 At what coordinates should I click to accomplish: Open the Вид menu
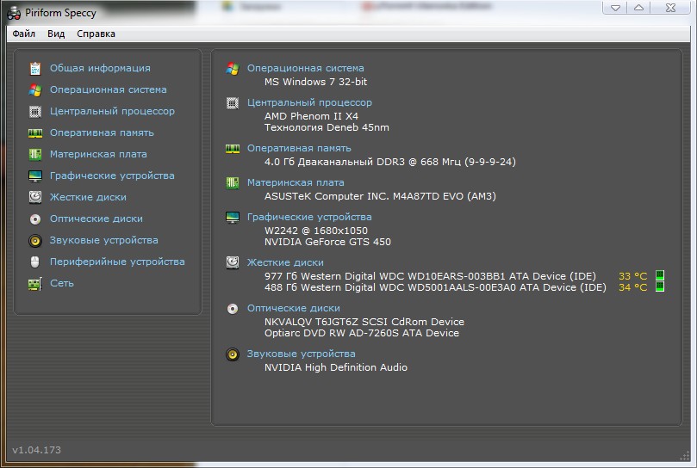click(56, 34)
